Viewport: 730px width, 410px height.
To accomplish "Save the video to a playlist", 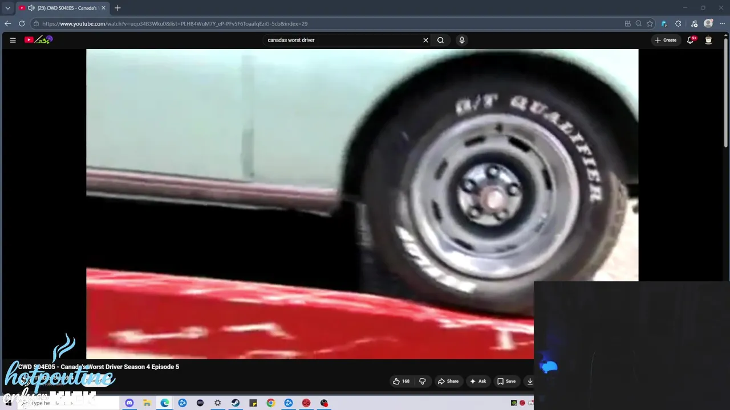I will [506, 381].
